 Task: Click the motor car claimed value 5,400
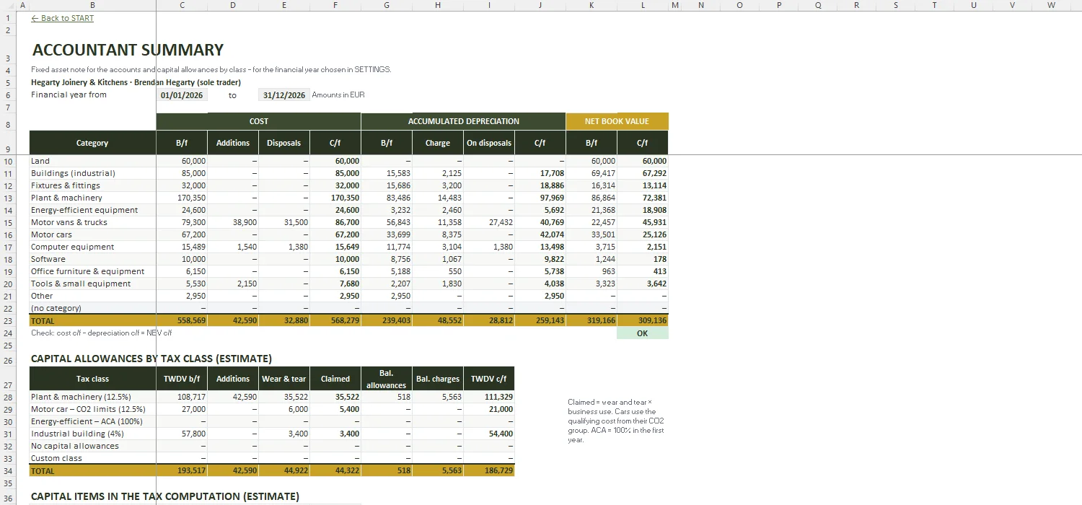[x=335, y=410]
